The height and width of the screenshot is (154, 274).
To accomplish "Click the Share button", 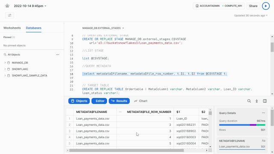I will 253,6.
